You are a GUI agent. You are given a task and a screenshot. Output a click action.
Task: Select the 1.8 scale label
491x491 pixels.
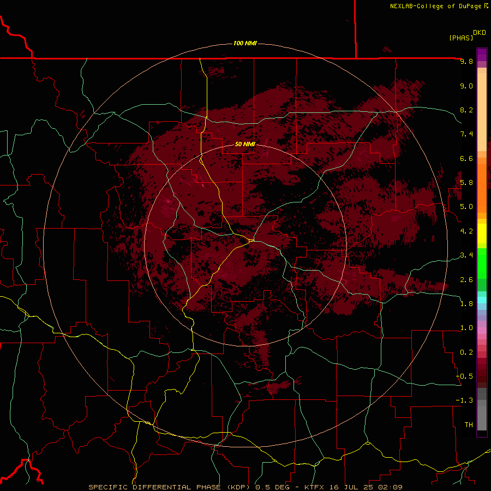pyautogui.click(x=466, y=304)
